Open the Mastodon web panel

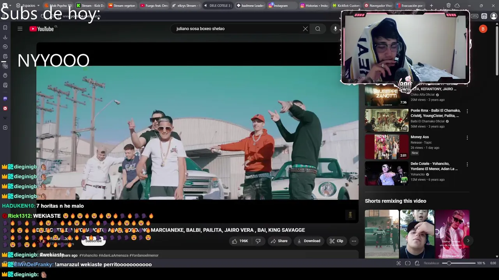5,98
